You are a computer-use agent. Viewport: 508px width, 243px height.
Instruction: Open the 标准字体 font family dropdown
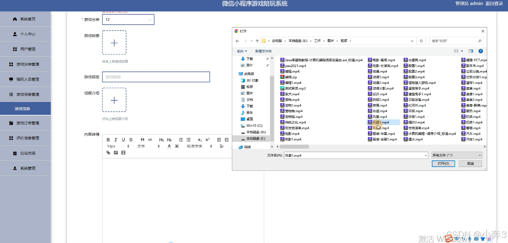199,146
